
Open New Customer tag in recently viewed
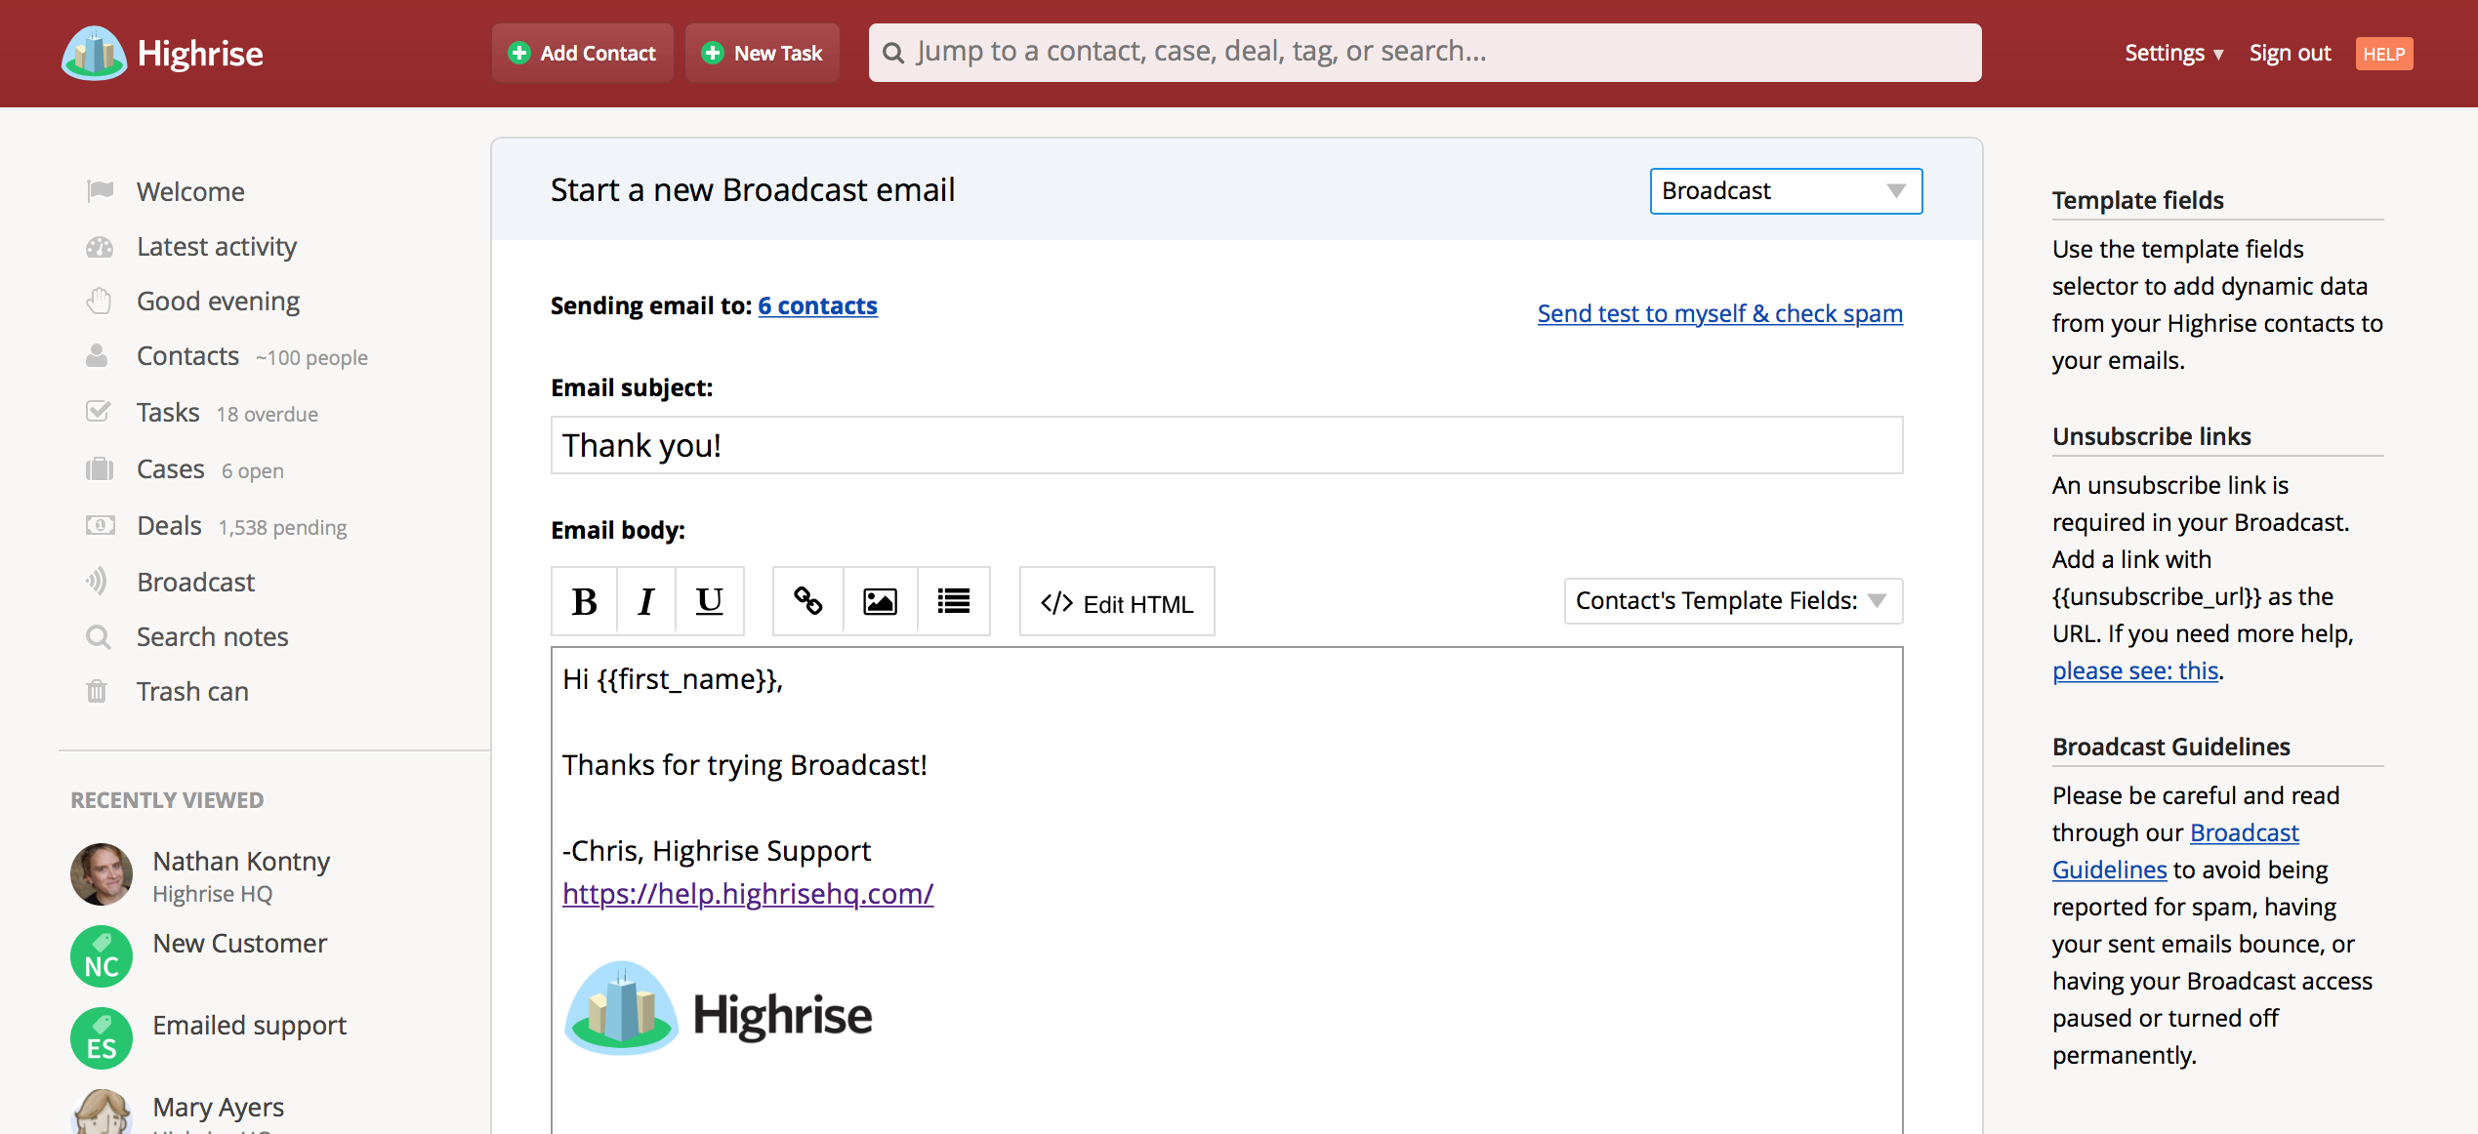pyautogui.click(x=239, y=943)
